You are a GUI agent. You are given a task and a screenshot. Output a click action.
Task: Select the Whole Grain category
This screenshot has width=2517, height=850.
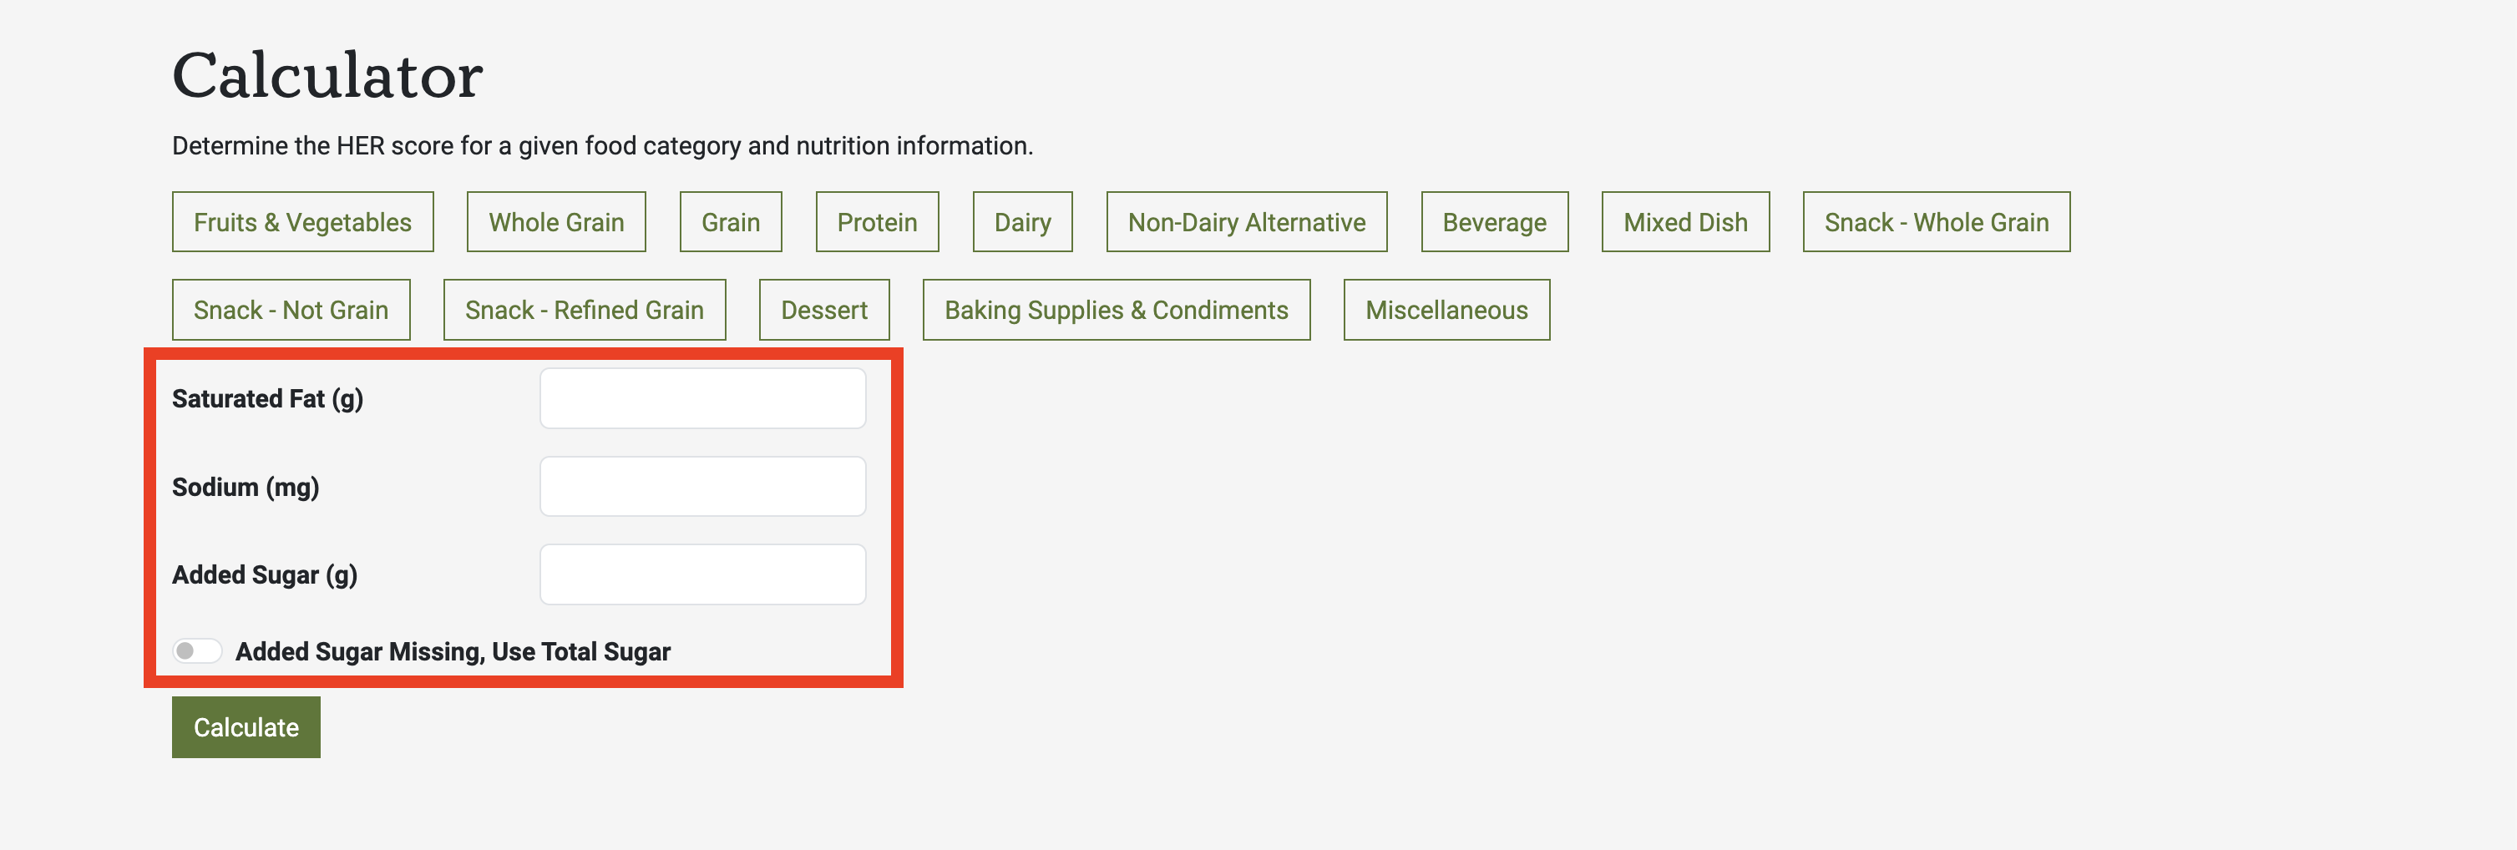(555, 222)
